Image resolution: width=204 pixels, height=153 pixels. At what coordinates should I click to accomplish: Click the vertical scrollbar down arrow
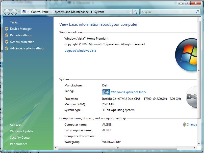click(x=199, y=144)
